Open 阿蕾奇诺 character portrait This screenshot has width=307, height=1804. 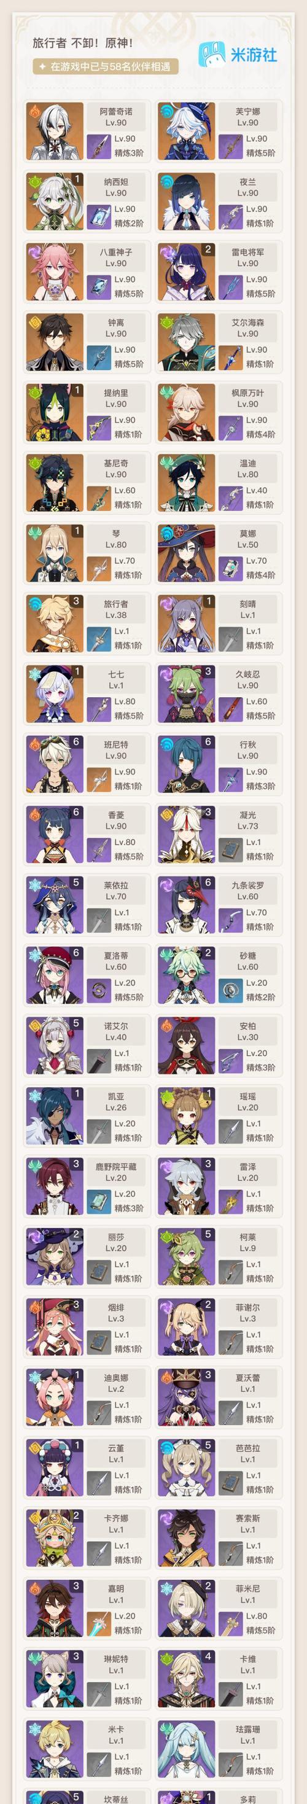click(55, 131)
